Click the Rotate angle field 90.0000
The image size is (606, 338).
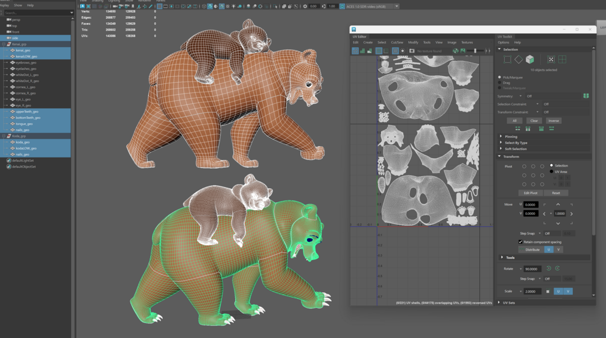(x=532, y=269)
